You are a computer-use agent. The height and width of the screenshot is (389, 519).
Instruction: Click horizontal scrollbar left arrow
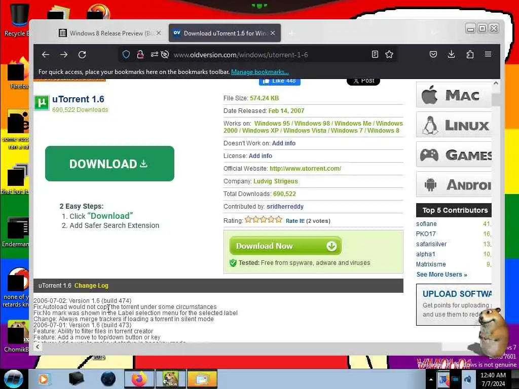tap(38, 346)
